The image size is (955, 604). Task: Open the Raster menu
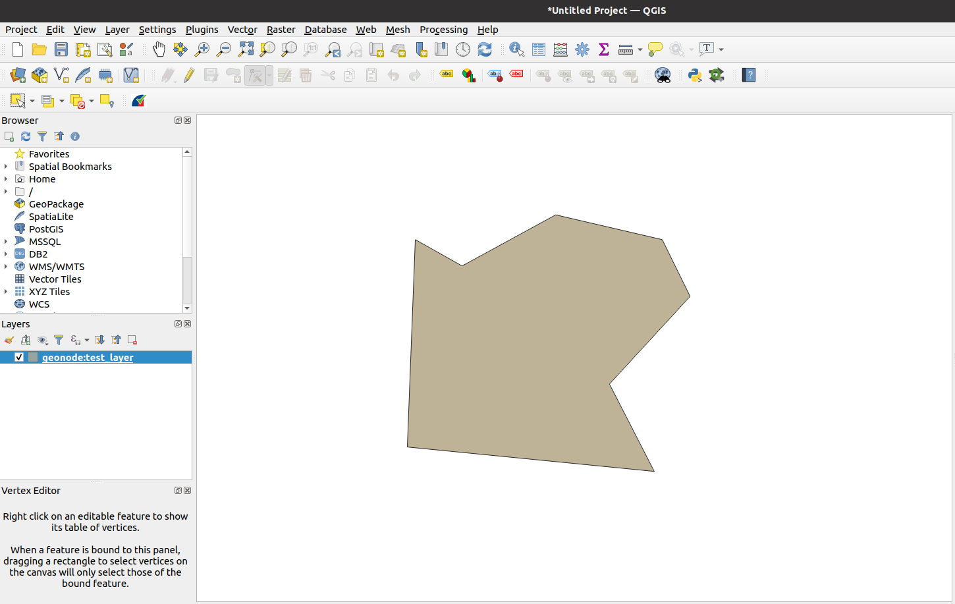(281, 30)
